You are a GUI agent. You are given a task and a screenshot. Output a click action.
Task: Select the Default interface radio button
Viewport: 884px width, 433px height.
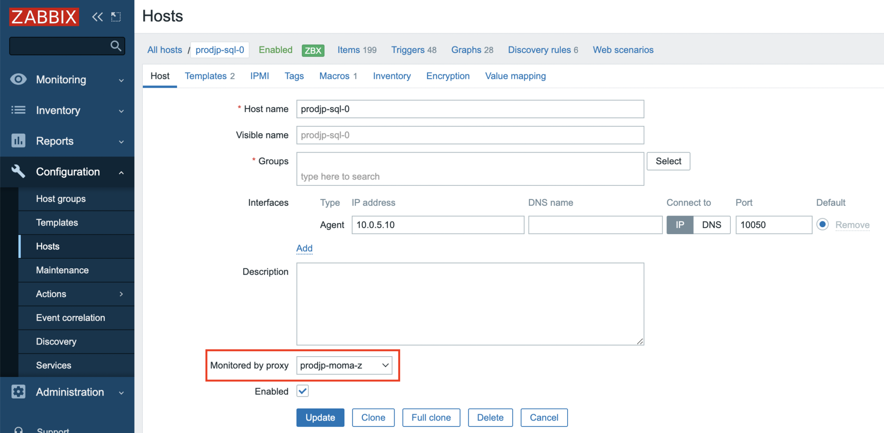[822, 224]
